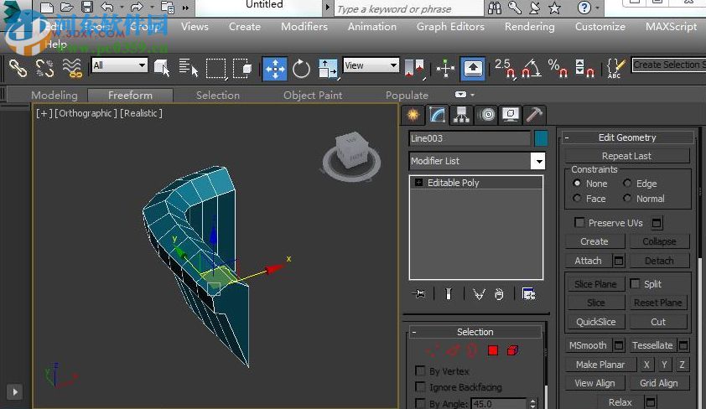706x409 pixels.
Task: Toggle Percent Snap
Action: click(558, 69)
